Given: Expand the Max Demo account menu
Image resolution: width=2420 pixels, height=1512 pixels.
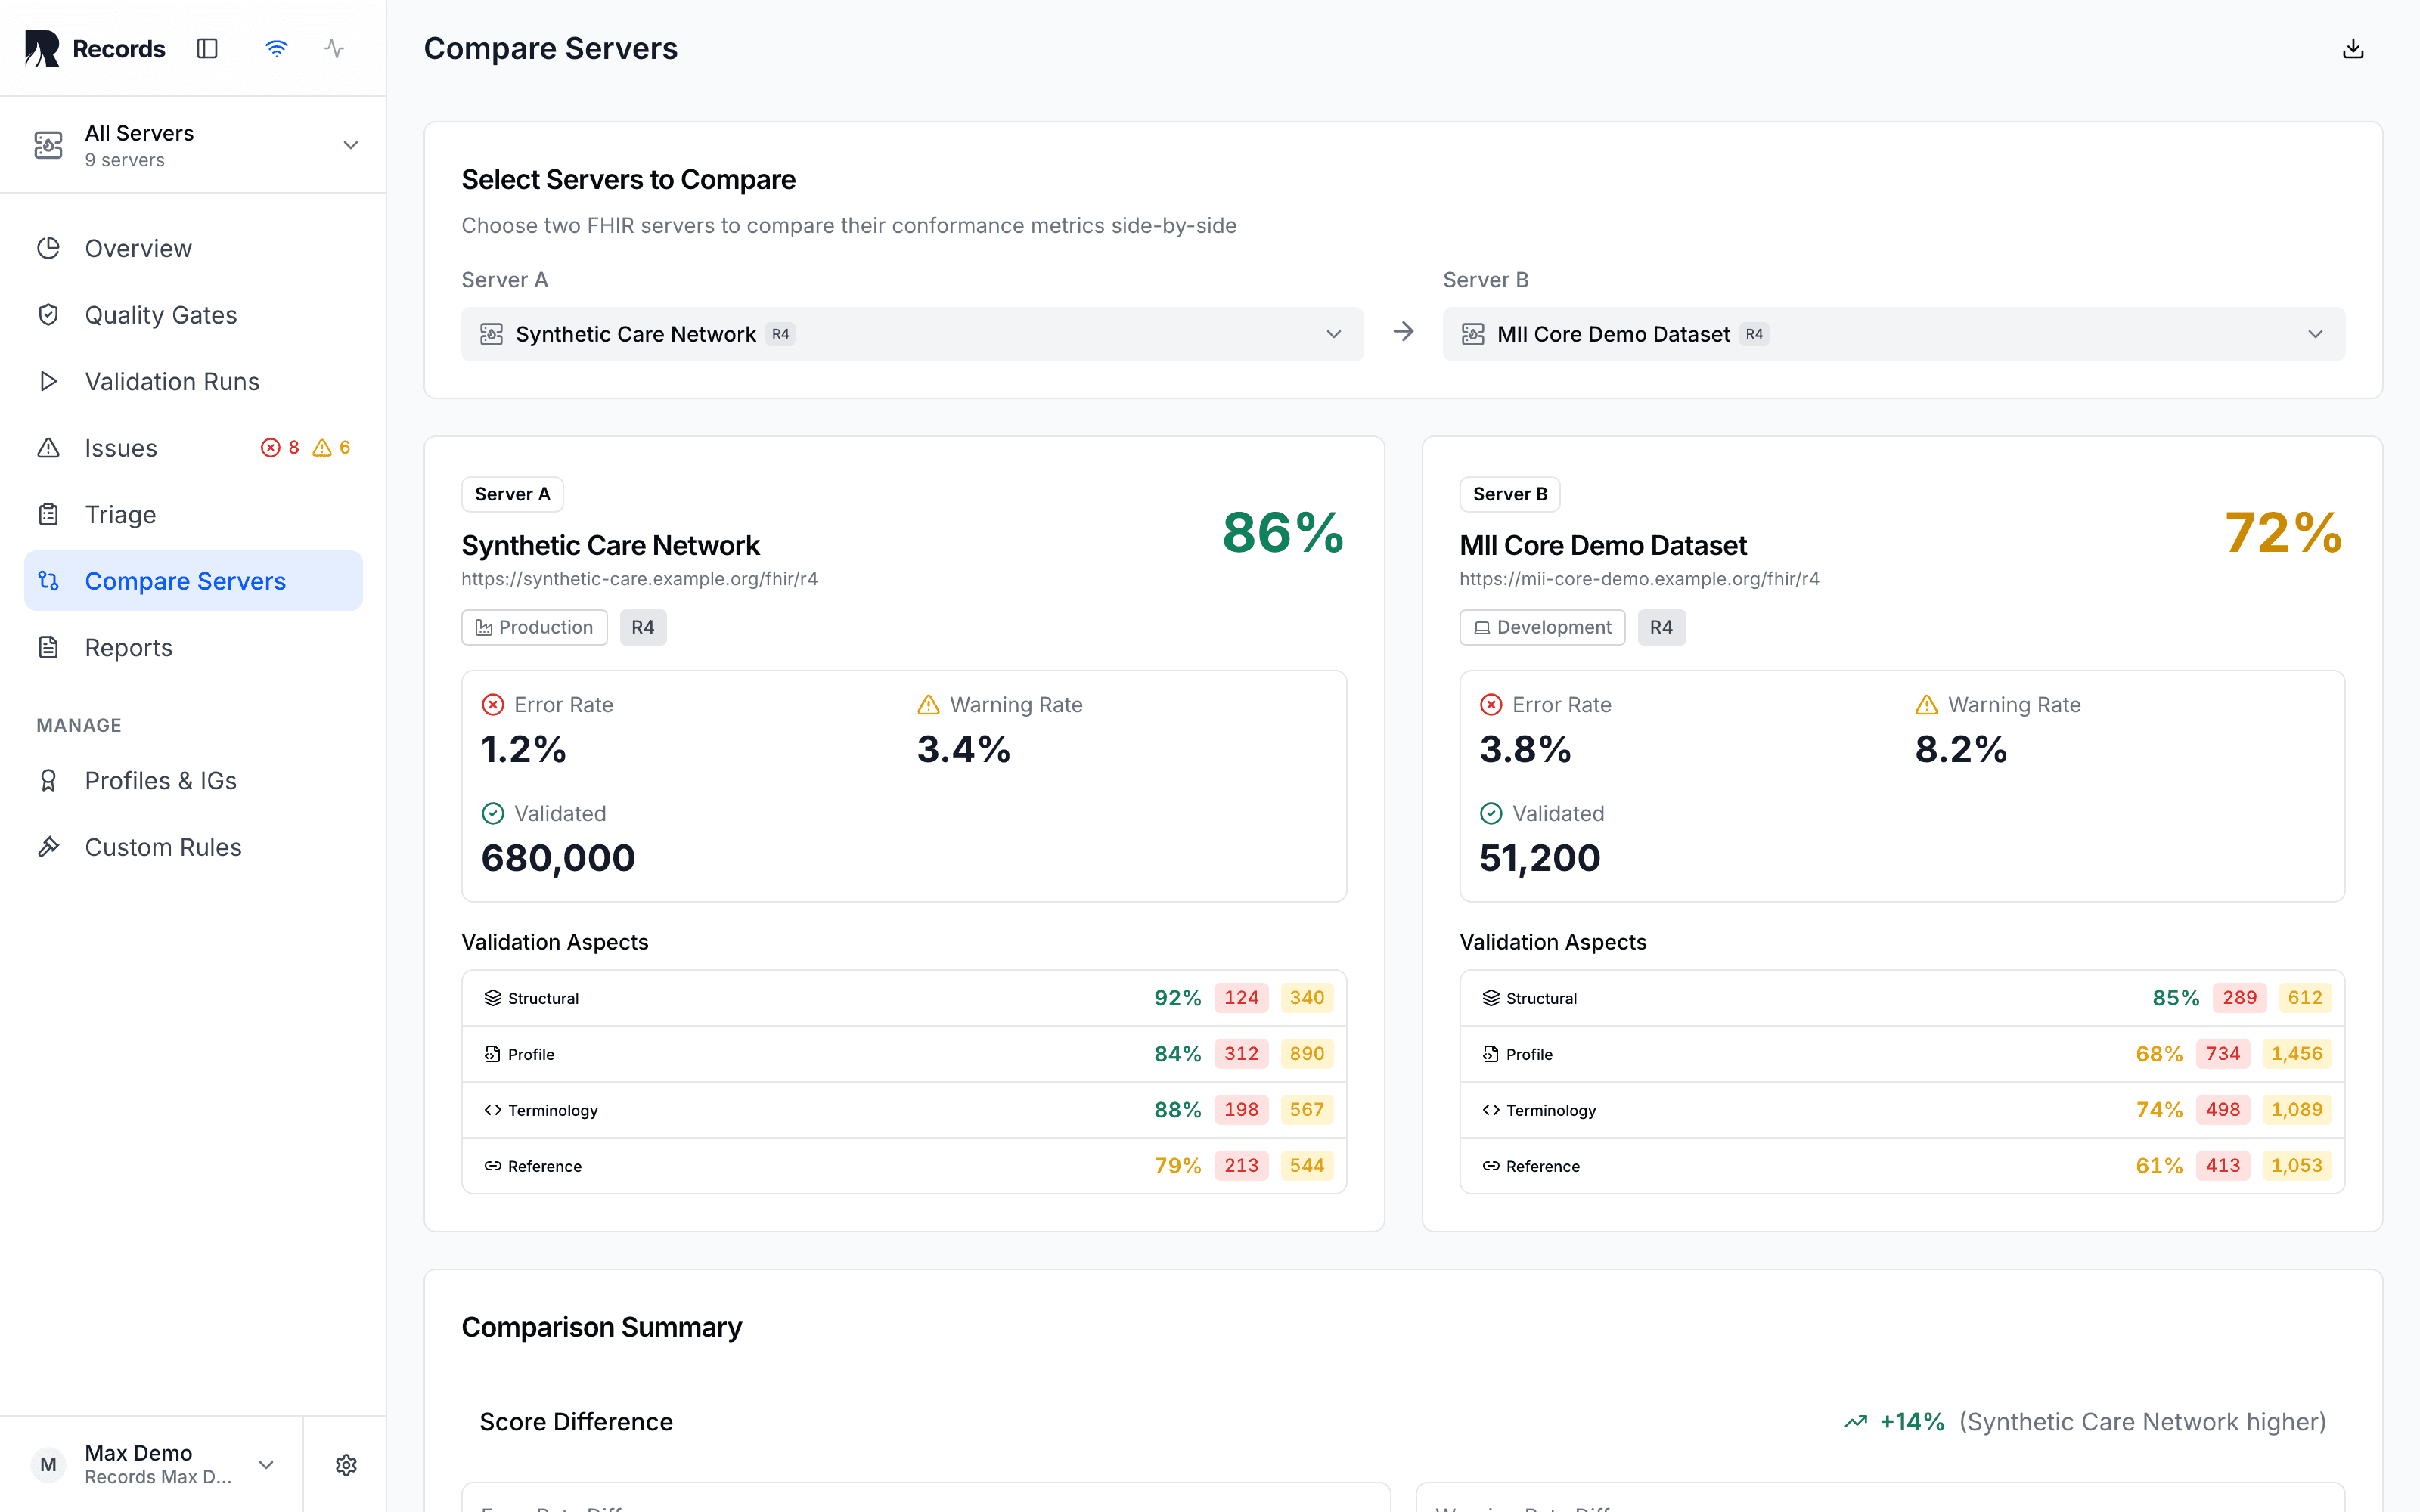Looking at the screenshot, I should 152,1465.
